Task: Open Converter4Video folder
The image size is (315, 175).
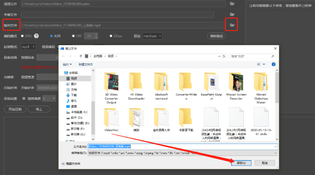Action: click(x=186, y=86)
